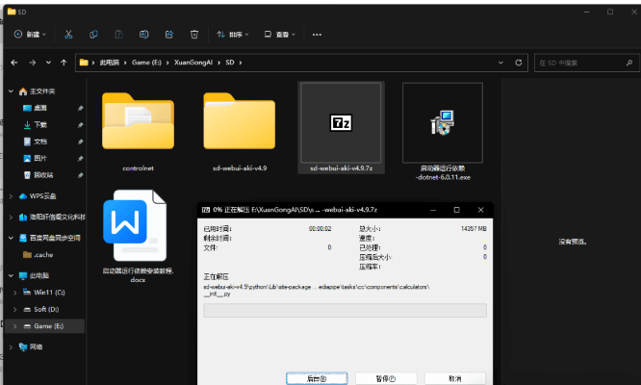Minimize the 7-Zip extraction dialog

click(433, 210)
